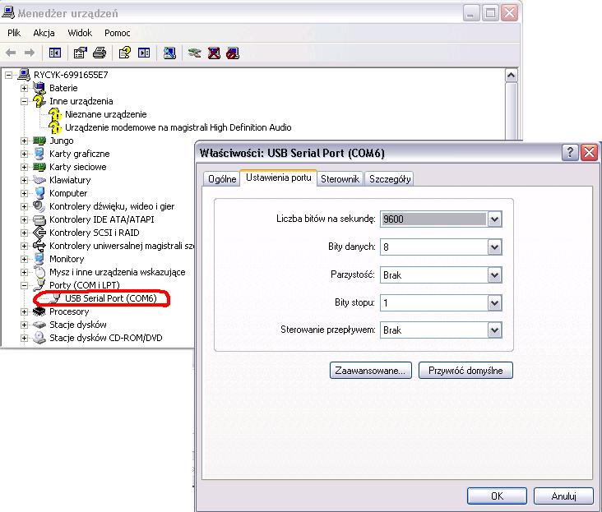Click the Stacje dysków CD-ROM/DVD icon
Viewport: 602px width, 512px height.
click(x=39, y=338)
